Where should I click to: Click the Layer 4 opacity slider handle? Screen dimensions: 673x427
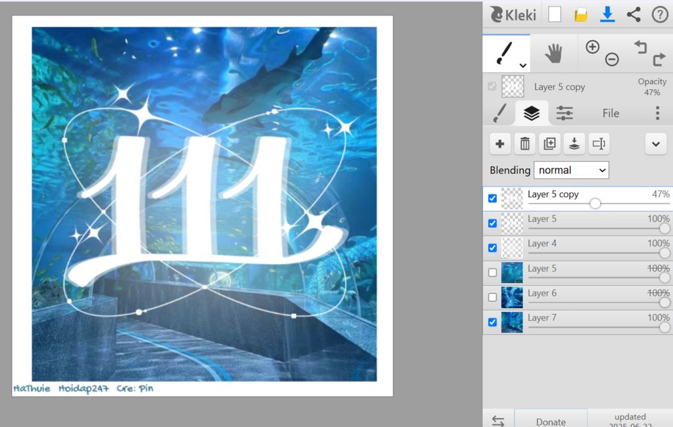[x=664, y=253]
